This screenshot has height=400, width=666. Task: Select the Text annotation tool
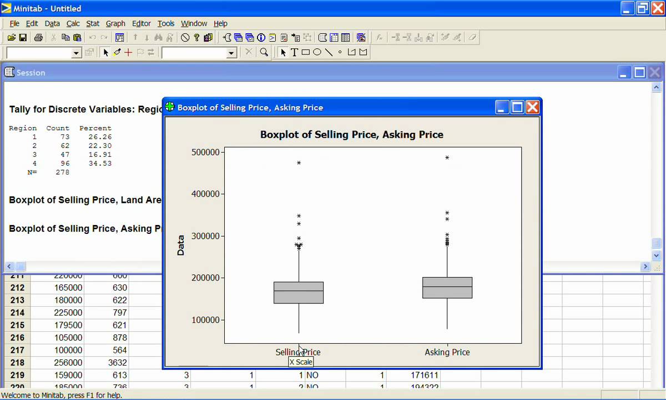pyautogui.click(x=294, y=52)
